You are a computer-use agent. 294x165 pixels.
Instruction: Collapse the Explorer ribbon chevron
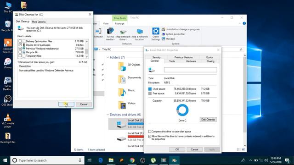[239, 23]
